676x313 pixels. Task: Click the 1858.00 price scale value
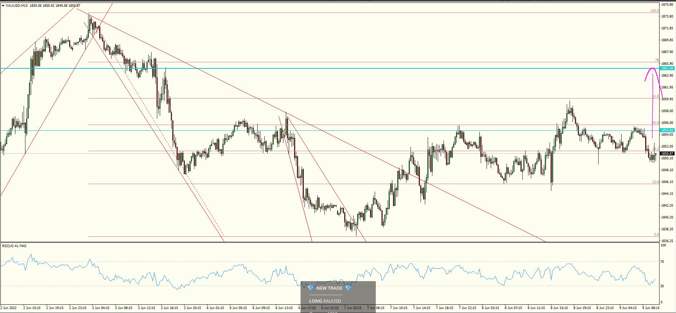pyautogui.click(x=667, y=111)
